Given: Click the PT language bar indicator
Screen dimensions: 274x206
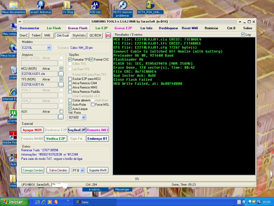Looking at the screenshot, I should coord(239,202).
